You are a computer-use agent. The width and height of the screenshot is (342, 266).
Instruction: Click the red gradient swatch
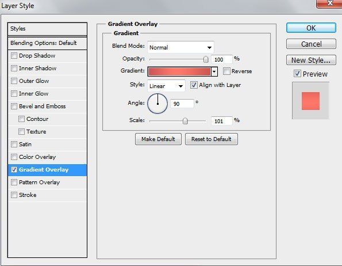tap(179, 71)
